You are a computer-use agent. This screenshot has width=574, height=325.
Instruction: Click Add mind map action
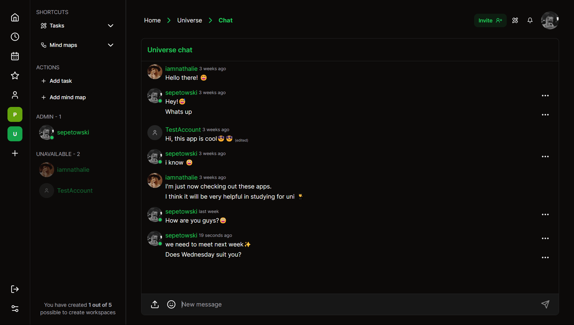pyautogui.click(x=63, y=97)
